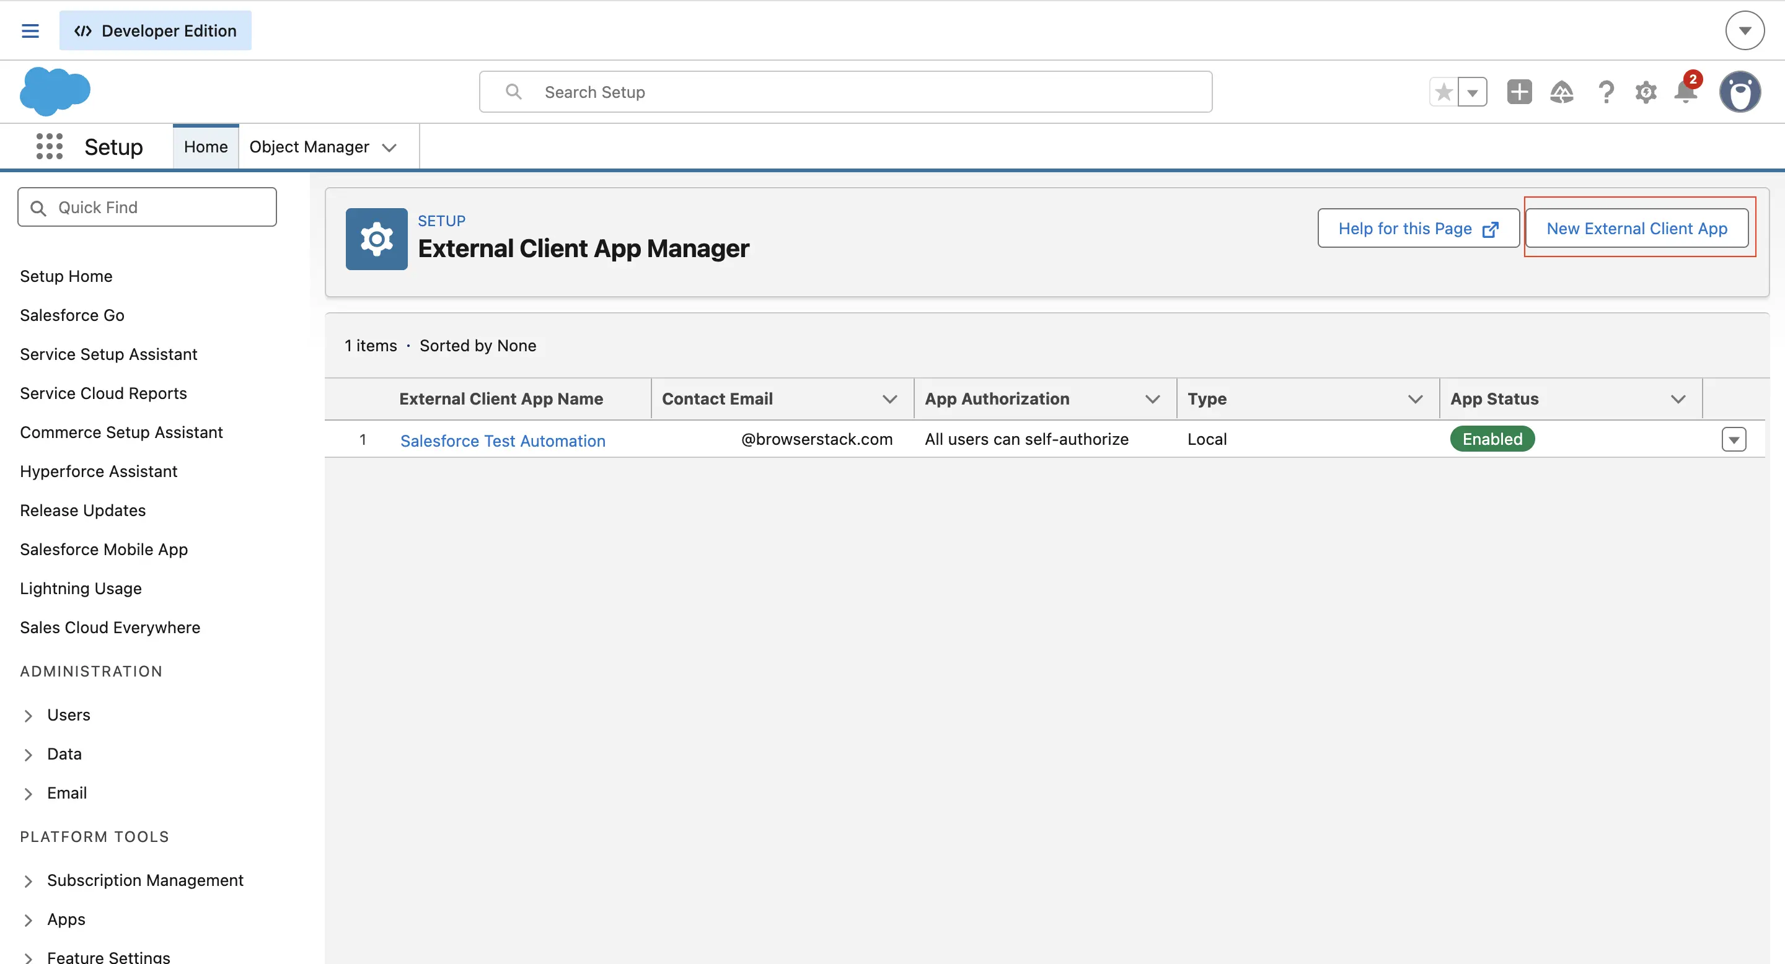The width and height of the screenshot is (1785, 964).
Task: Click inside the Quick Find search box
Action: click(147, 206)
